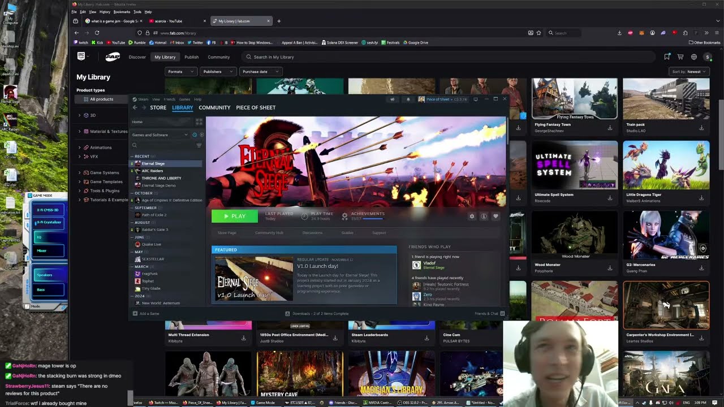The image size is (724, 407).
Task: Open Fab wishlist bookmark icon
Action: 667,57
